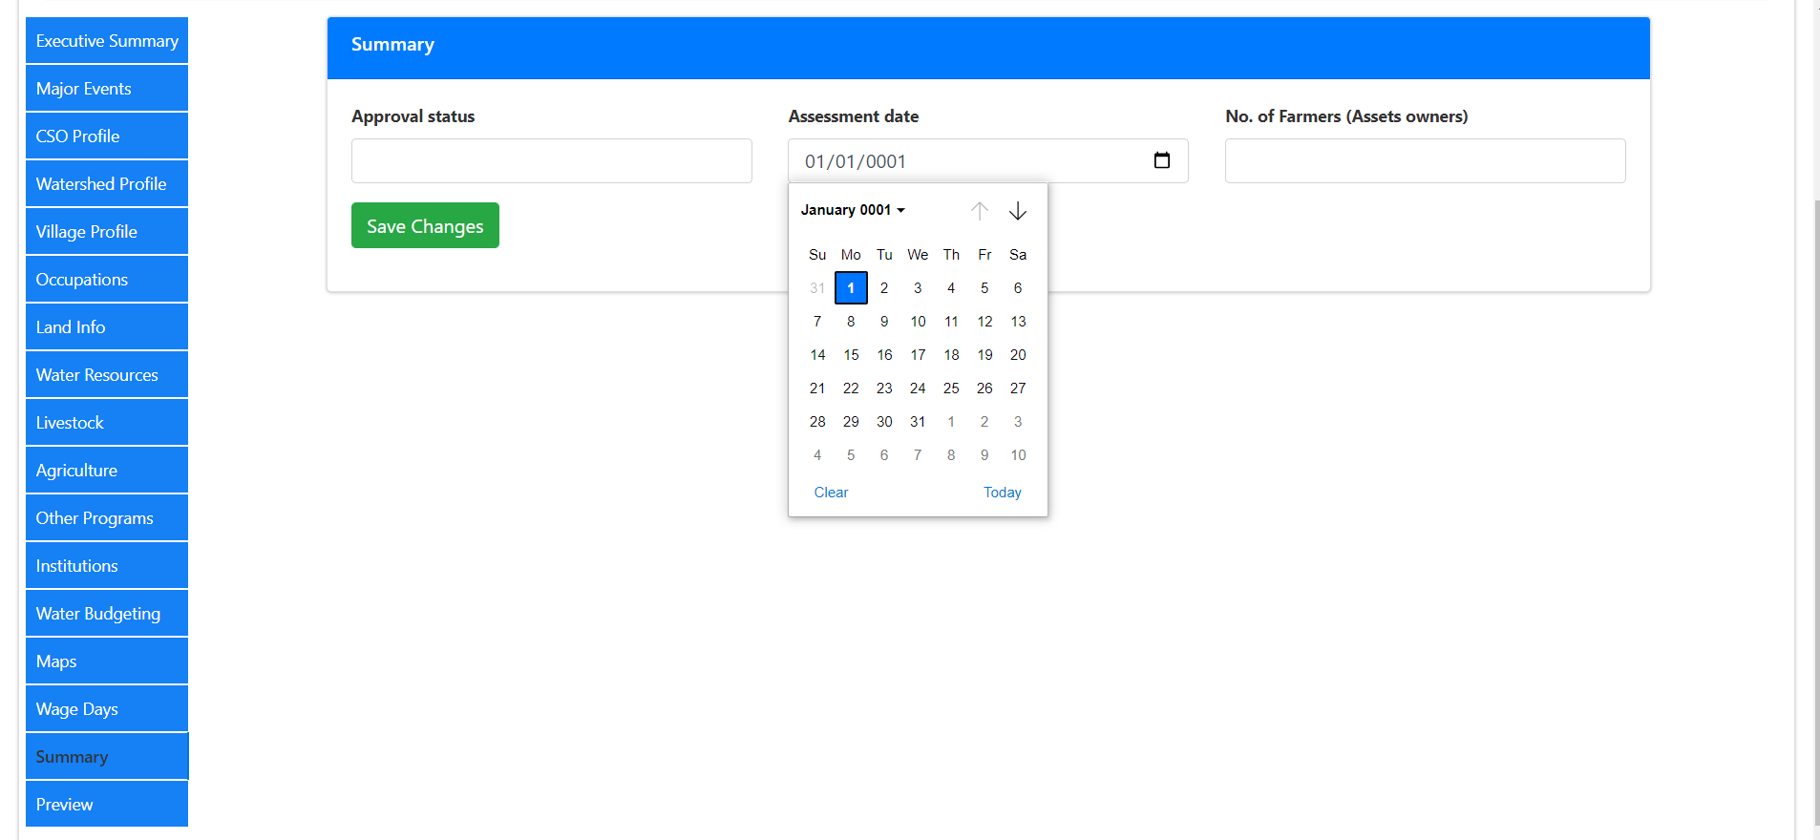Screen dimensions: 1820x840
Task: Open Watershed Profile section
Action: click(x=107, y=183)
